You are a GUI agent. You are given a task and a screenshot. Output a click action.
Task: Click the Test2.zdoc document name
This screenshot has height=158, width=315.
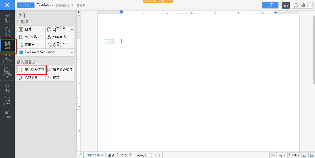coord(45,5)
